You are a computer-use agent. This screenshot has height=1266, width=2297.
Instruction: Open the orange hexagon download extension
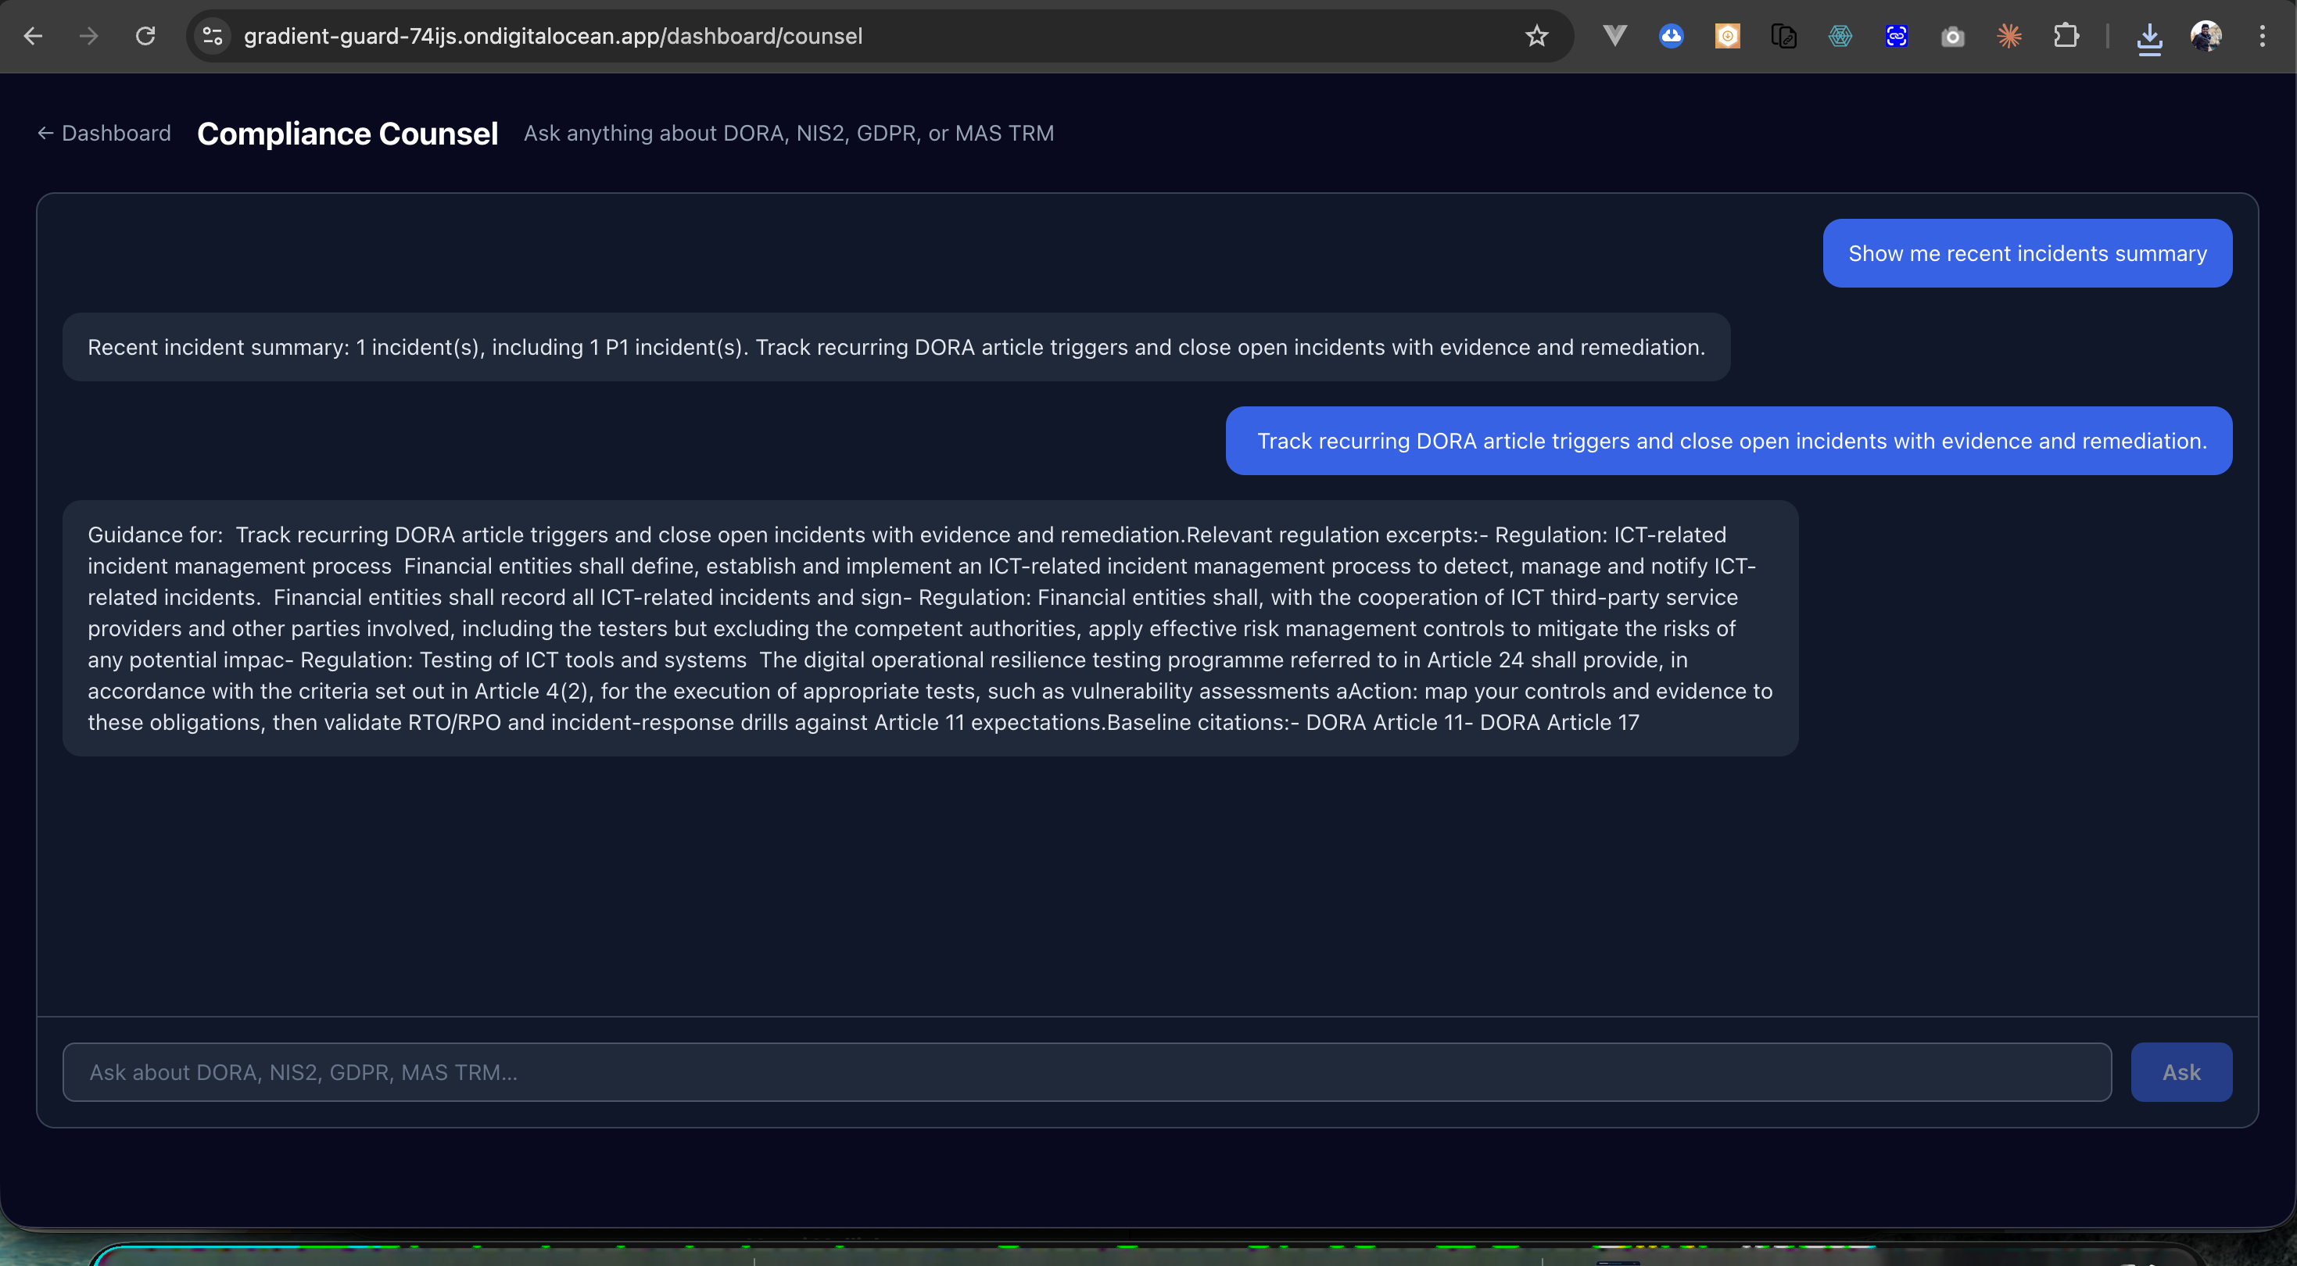(1727, 36)
